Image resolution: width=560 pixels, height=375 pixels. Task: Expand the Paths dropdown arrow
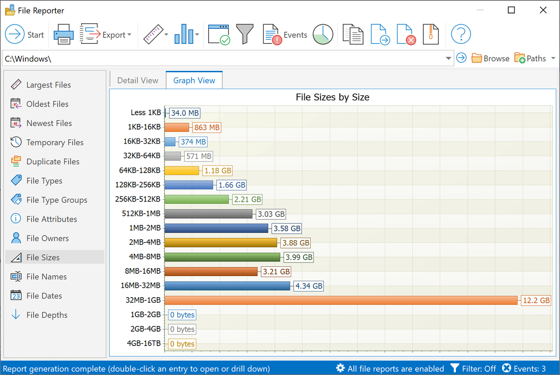tap(553, 58)
